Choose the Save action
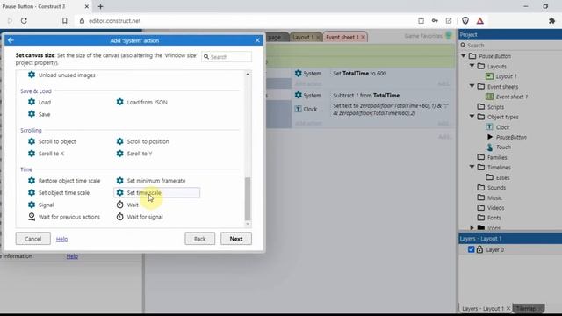This screenshot has height=316, width=562. [x=39, y=114]
